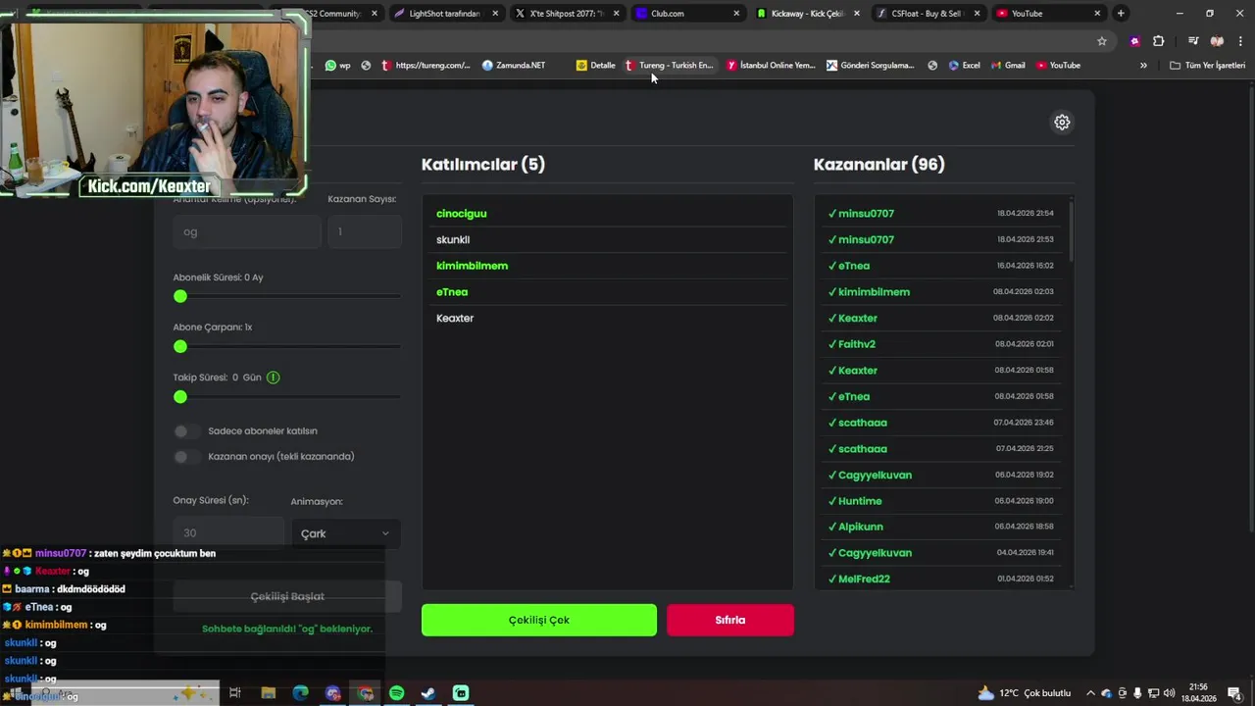Click the green info icon next to Takip Süresi

274,378
